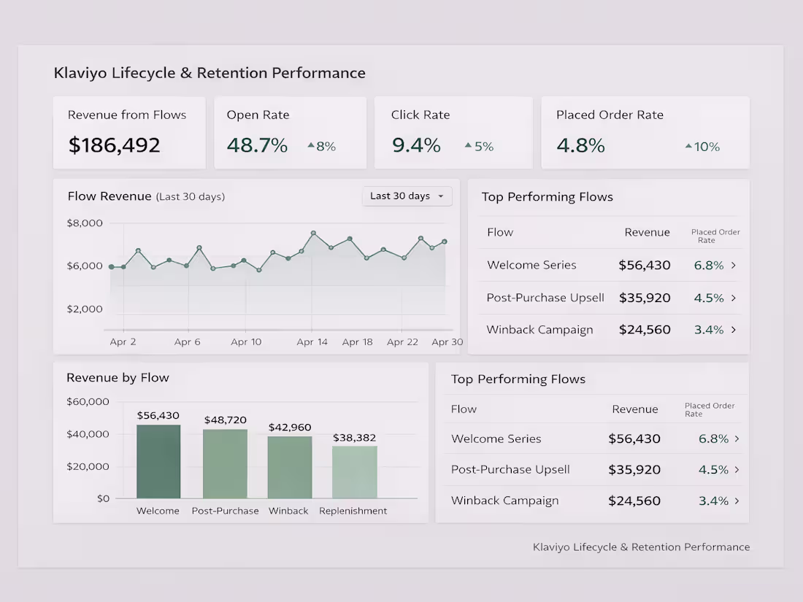Click the Apr 14 peak data point
The image size is (803, 602).
tap(313, 234)
